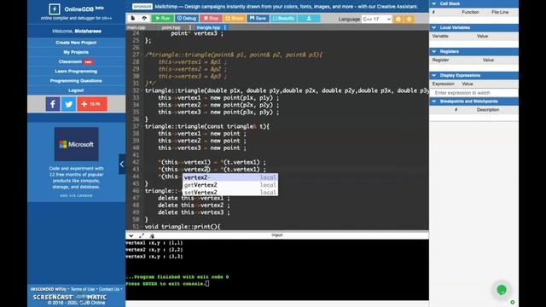Image resolution: width=546 pixels, height=307 pixels.
Task: Click the upload file cloud icon
Action: (x=144, y=18)
